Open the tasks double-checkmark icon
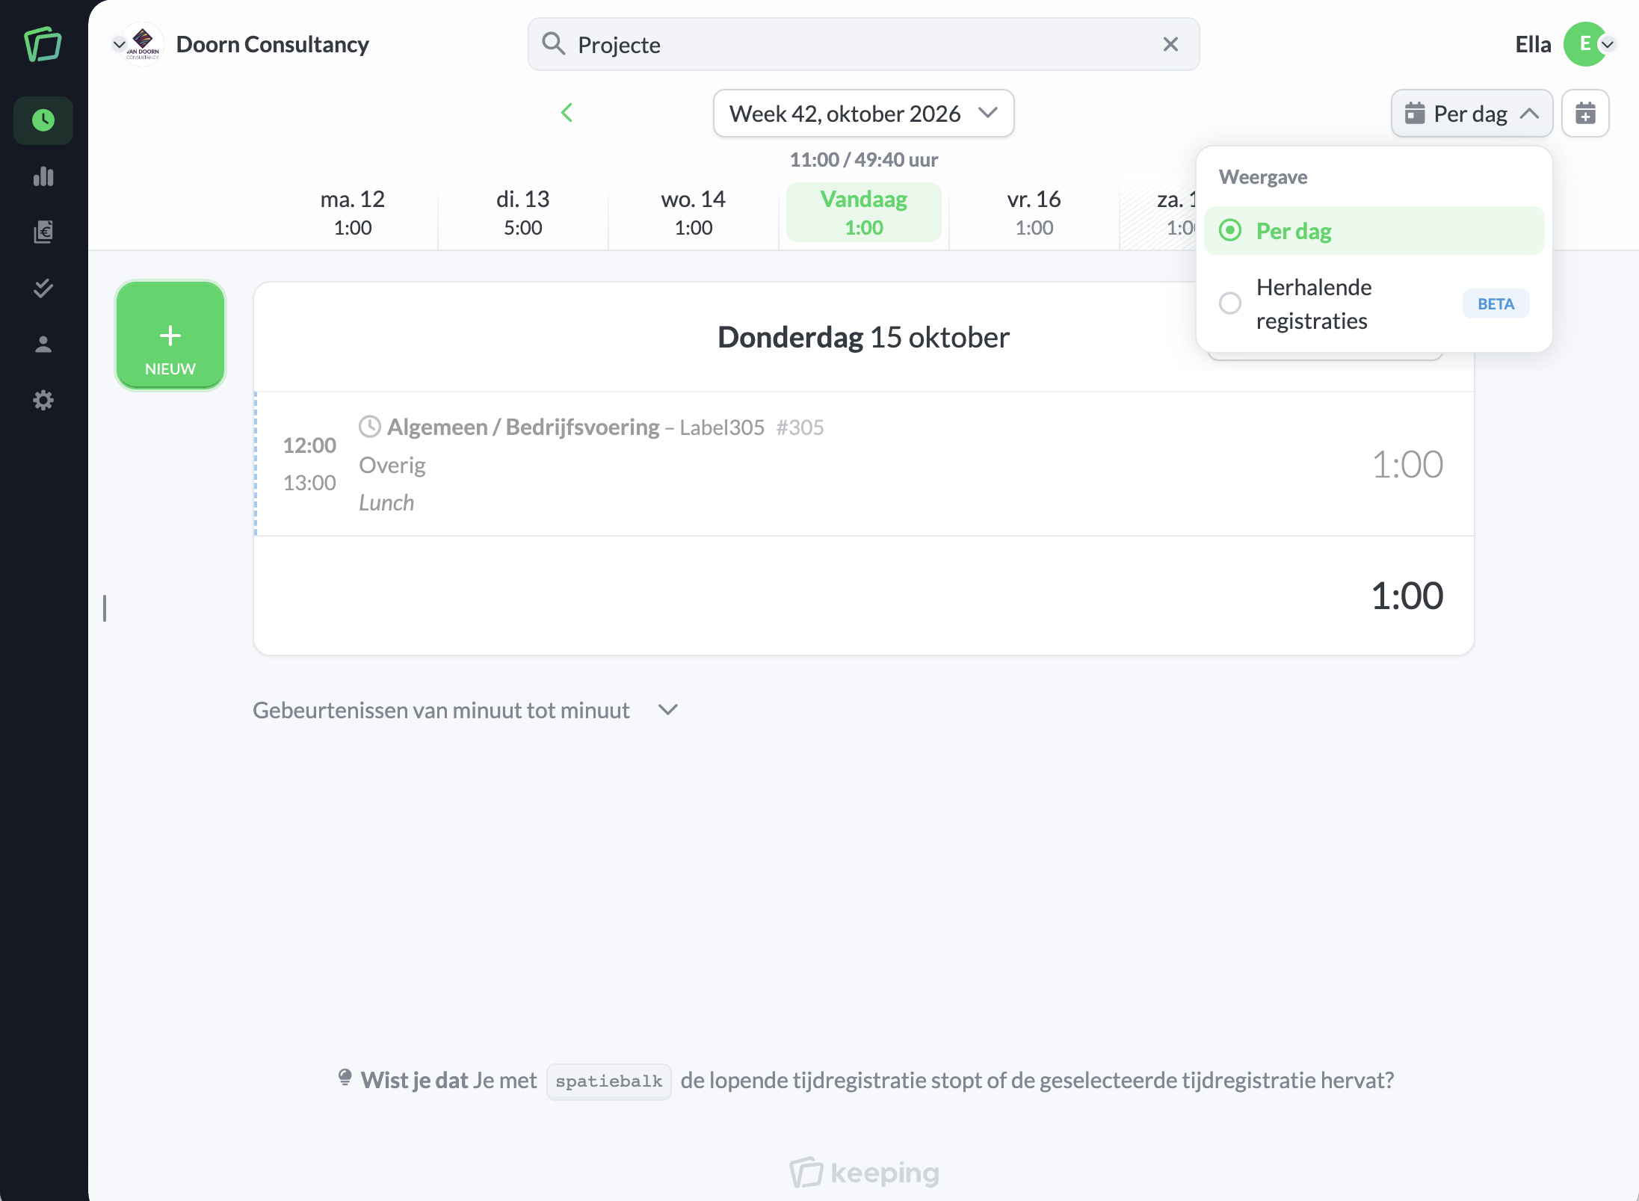The height and width of the screenshot is (1201, 1639). click(x=43, y=288)
